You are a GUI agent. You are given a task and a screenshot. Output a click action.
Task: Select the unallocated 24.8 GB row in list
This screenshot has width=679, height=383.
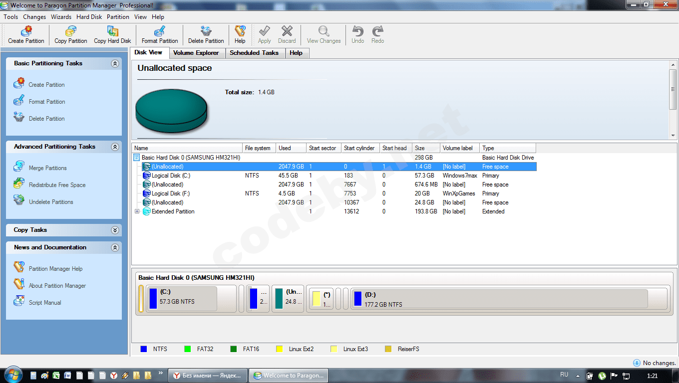(x=334, y=202)
